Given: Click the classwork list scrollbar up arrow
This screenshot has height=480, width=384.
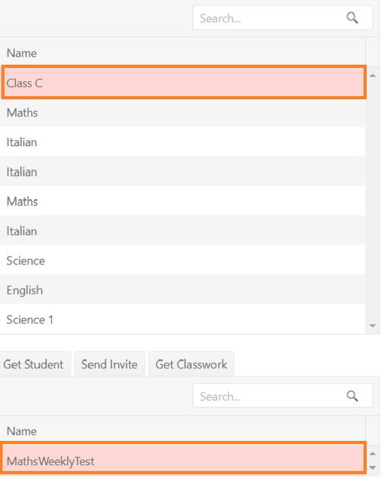Looking at the screenshot, I should (x=373, y=454).
